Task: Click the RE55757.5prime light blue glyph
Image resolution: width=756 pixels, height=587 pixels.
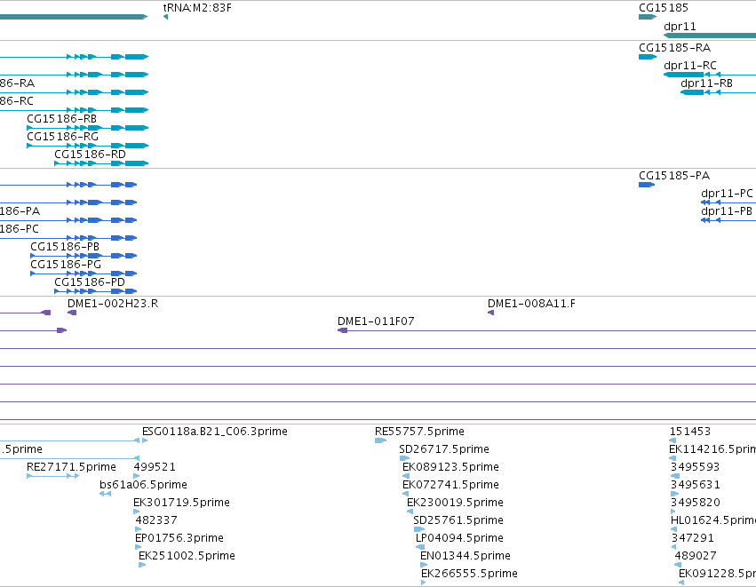Action: coord(380,440)
